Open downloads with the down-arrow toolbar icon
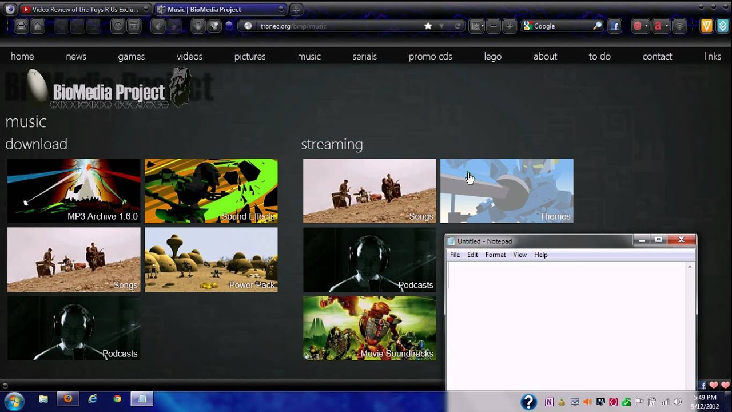The width and height of the screenshot is (732, 412). point(198,26)
